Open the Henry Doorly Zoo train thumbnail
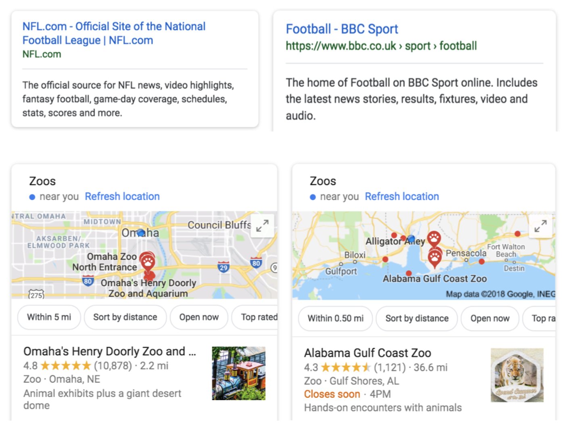 pyautogui.click(x=239, y=373)
